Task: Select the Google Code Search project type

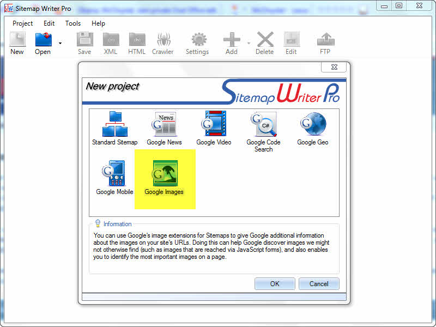Action: [263, 131]
